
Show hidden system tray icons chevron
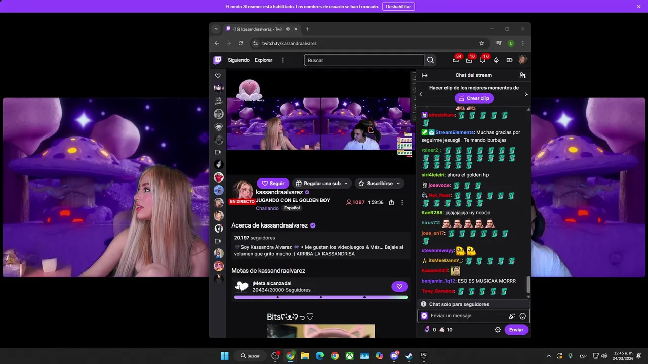(549, 356)
